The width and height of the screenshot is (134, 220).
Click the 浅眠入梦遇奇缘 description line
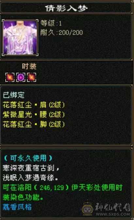[30, 178]
